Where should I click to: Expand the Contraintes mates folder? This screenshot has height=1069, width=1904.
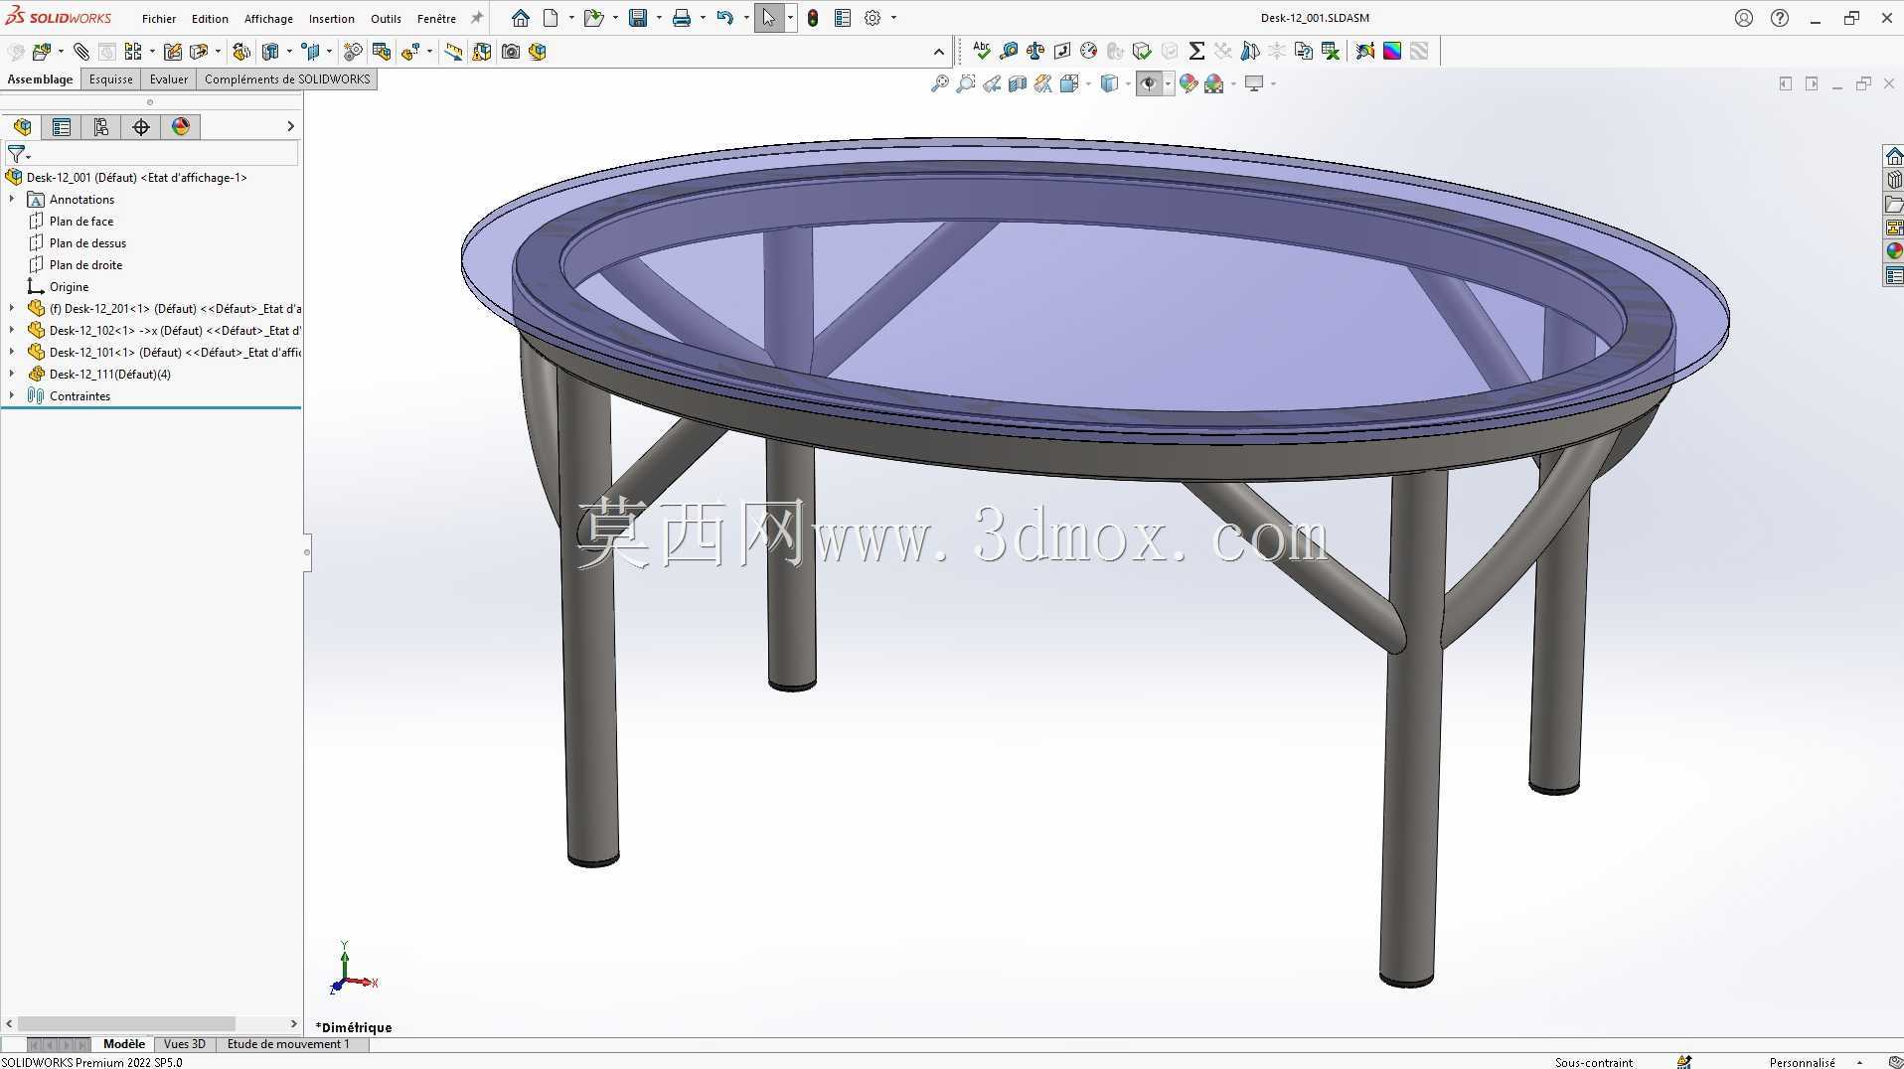12,396
